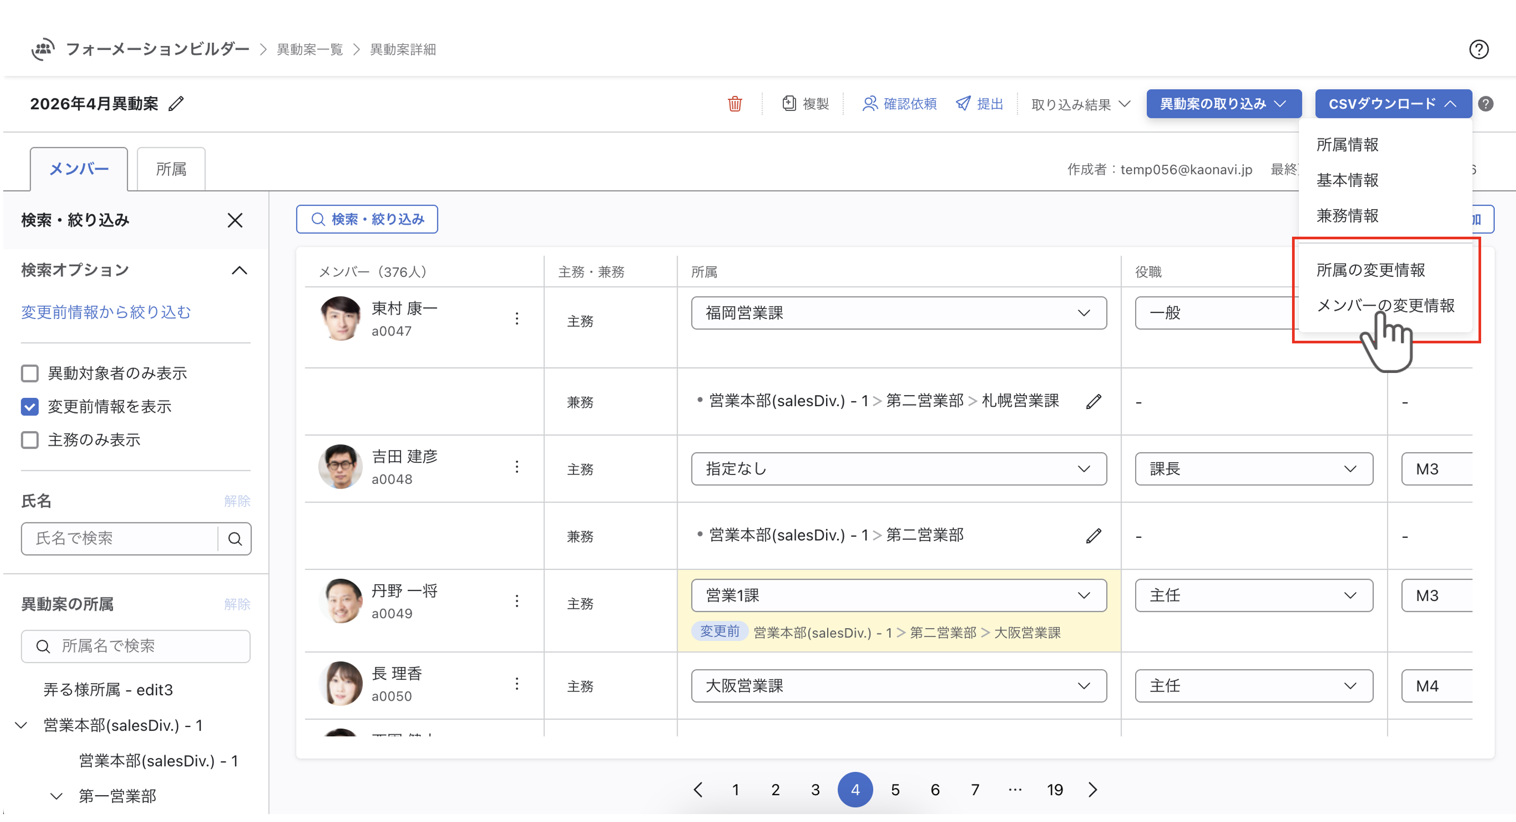The width and height of the screenshot is (1516, 822).
Task: Collapse the 検索オプション section
Action: point(239,270)
